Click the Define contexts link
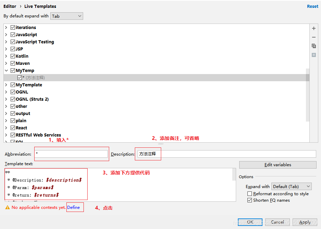 (73, 207)
